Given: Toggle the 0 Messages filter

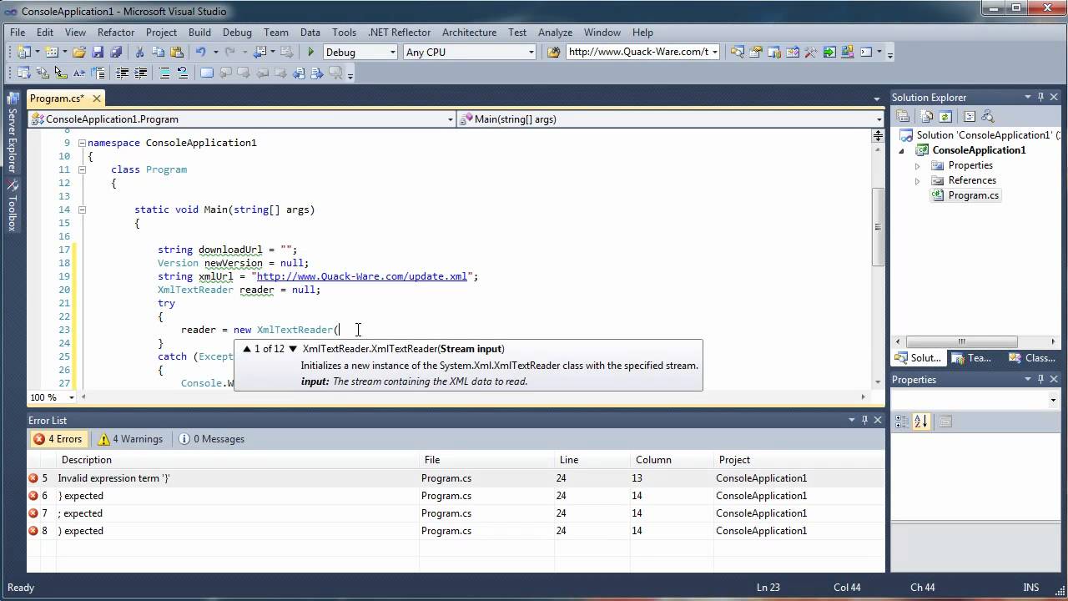Looking at the screenshot, I should point(210,439).
